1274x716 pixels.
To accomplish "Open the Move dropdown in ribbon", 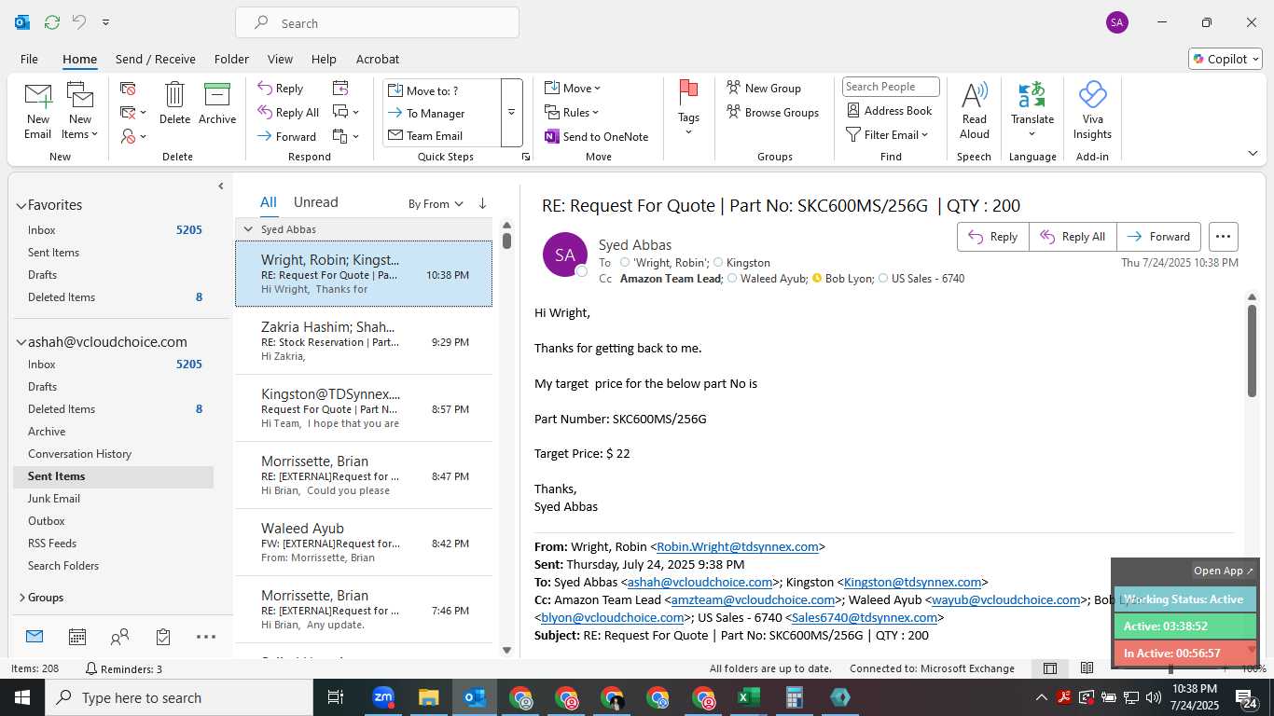I will tap(573, 88).
